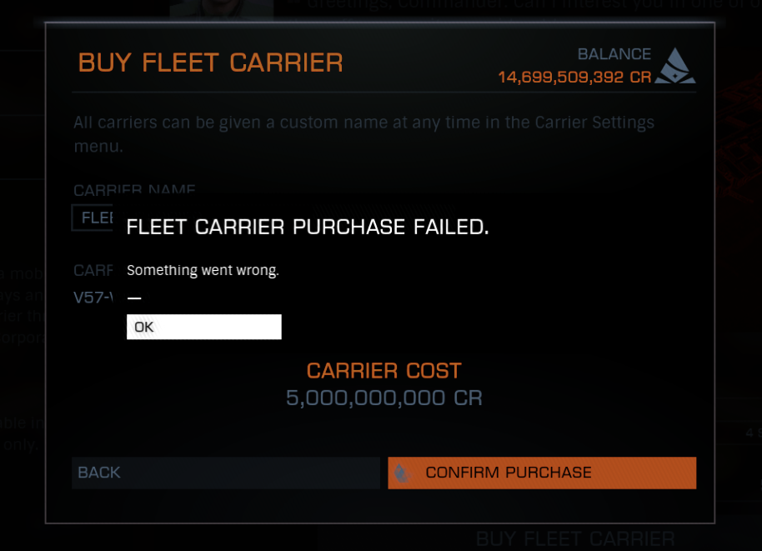The height and width of the screenshot is (551, 762).
Task: Click the credits icon on Confirm Purchase
Action: [x=402, y=473]
